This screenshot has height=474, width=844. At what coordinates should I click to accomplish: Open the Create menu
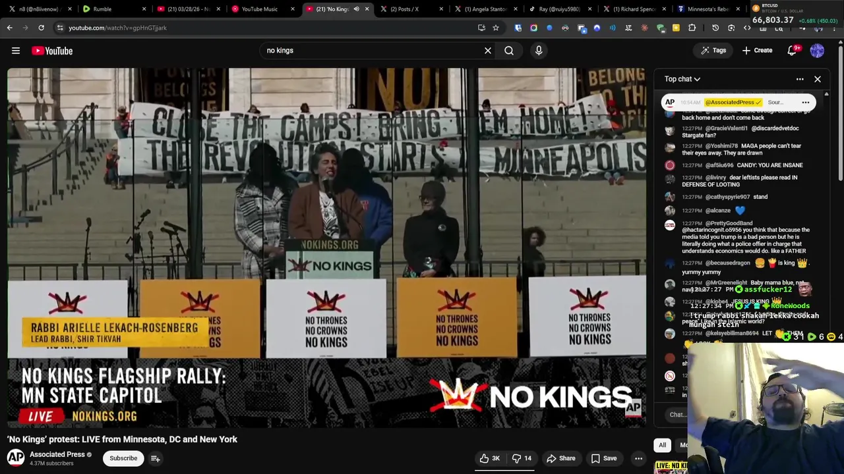tap(757, 51)
